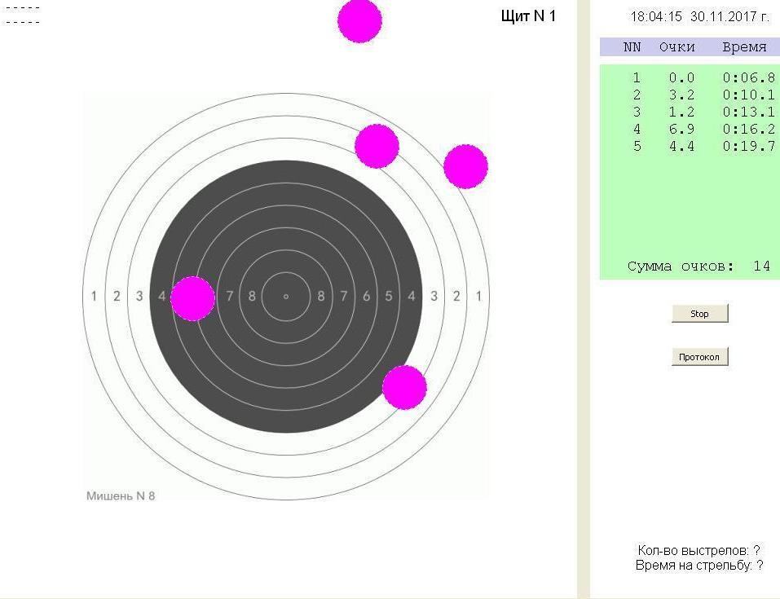Select shot row 4 with 6.9 points

(x=689, y=130)
